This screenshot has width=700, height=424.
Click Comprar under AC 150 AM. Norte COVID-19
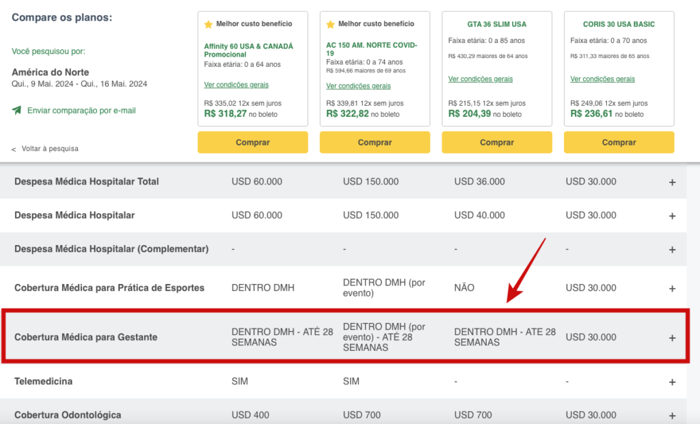(375, 142)
